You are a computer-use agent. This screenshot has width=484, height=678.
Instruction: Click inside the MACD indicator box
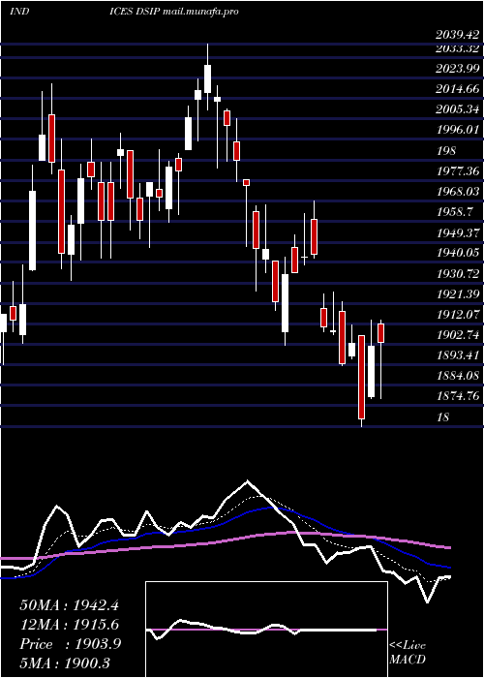266,630
